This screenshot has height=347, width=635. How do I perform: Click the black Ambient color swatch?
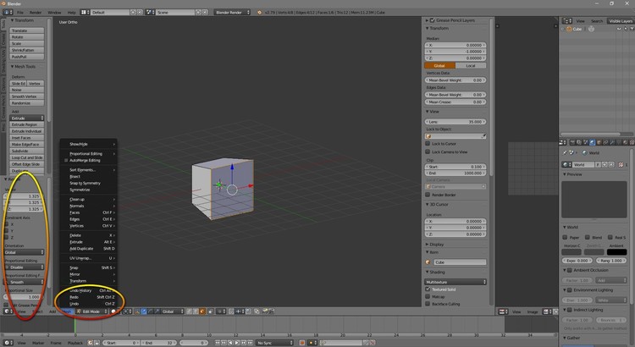point(616,252)
